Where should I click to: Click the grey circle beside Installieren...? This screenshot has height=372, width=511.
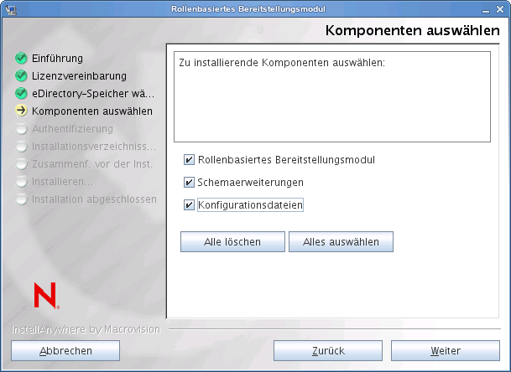tap(21, 181)
